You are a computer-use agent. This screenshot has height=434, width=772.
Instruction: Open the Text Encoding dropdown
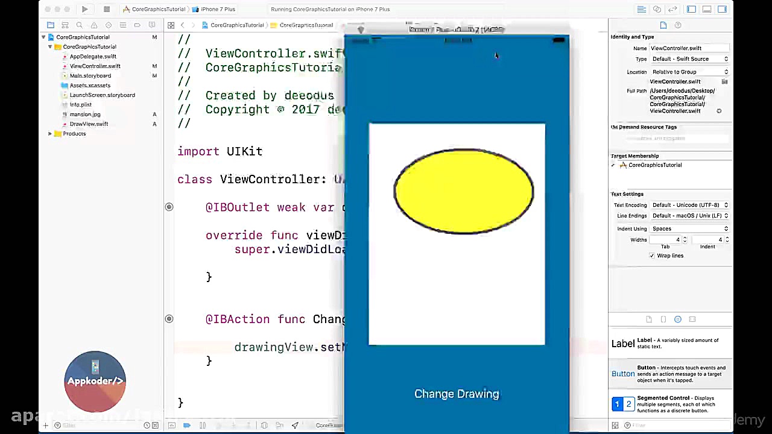tap(690, 205)
